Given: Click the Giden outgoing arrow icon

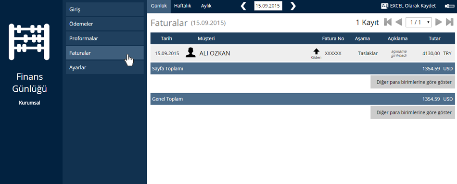Looking at the screenshot, I should click(316, 51).
